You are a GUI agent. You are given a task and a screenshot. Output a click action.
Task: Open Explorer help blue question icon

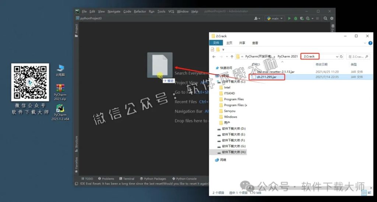point(370,43)
